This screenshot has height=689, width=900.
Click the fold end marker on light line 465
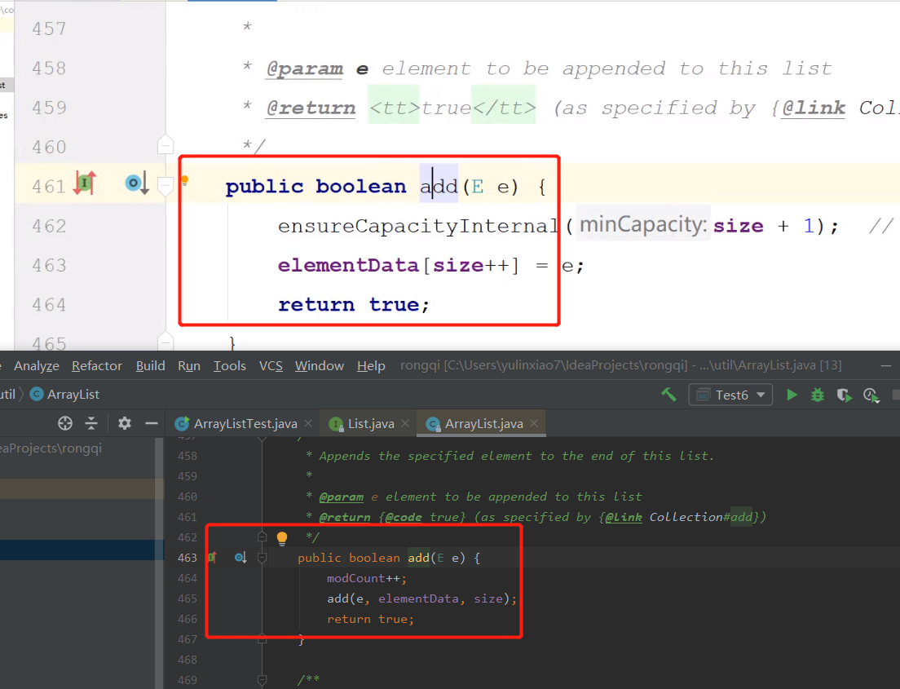click(165, 341)
